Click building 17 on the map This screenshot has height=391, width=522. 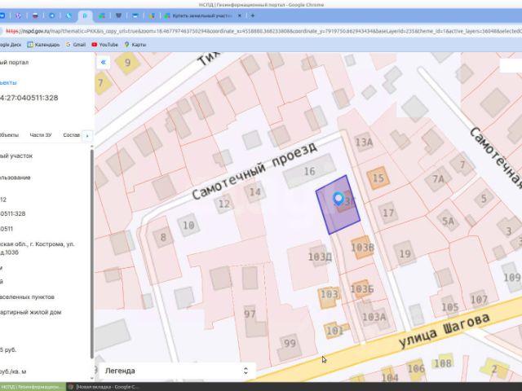point(388,213)
